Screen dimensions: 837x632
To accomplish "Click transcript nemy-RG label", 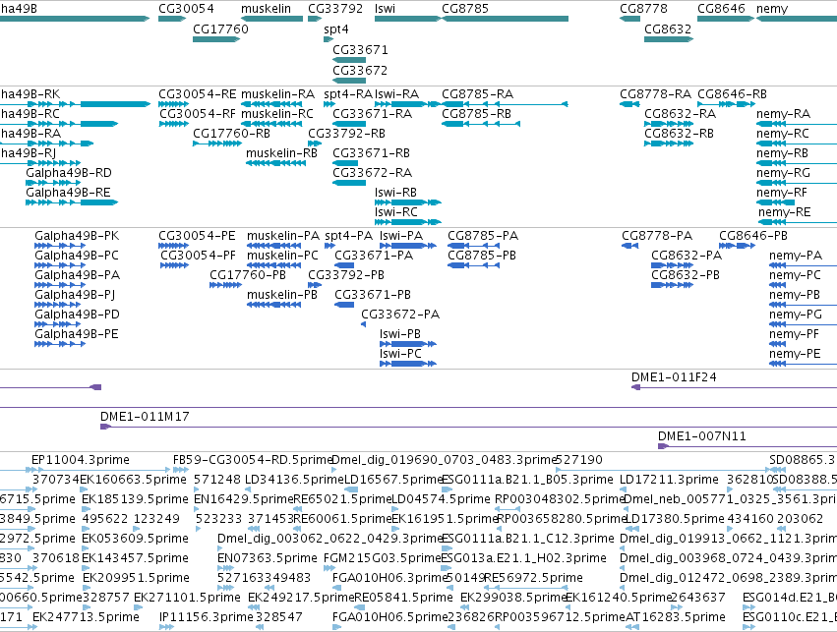I will [783, 173].
